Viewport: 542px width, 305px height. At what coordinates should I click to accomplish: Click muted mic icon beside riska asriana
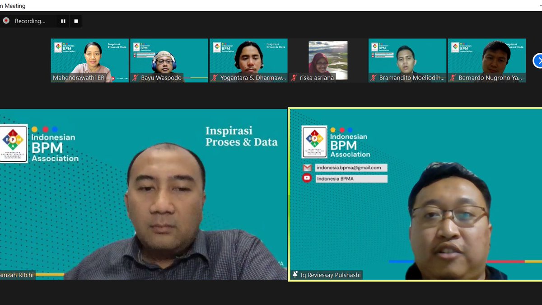click(x=294, y=78)
